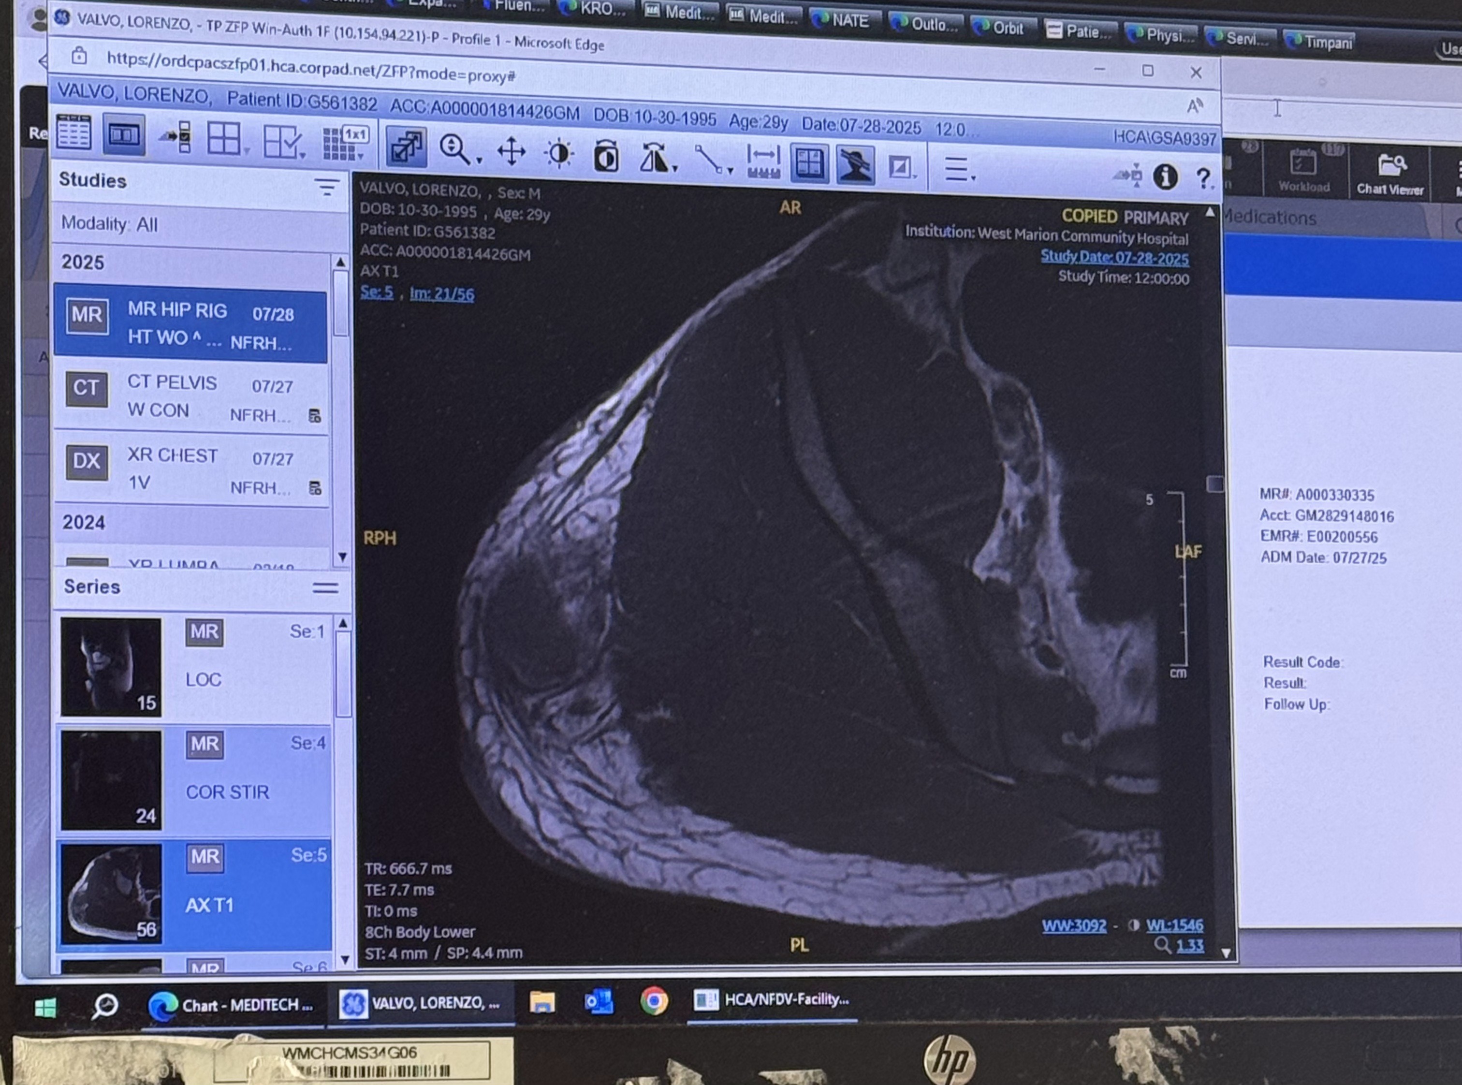Screen dimensions: 1462x1085
Task: Select the zoom magnifier tool
Action: click(x=458, y=150)
